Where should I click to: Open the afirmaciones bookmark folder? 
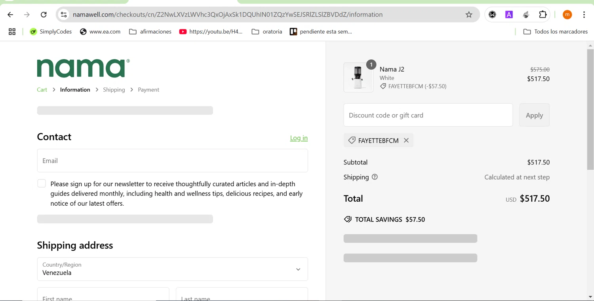(x=150, y=32)
